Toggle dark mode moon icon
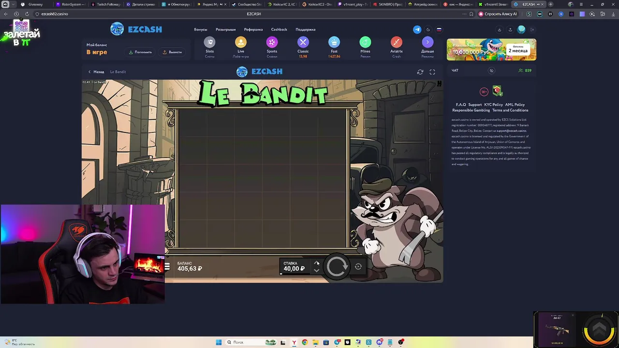The width and height of the screenshot is (619, 348). click(428, 29)
